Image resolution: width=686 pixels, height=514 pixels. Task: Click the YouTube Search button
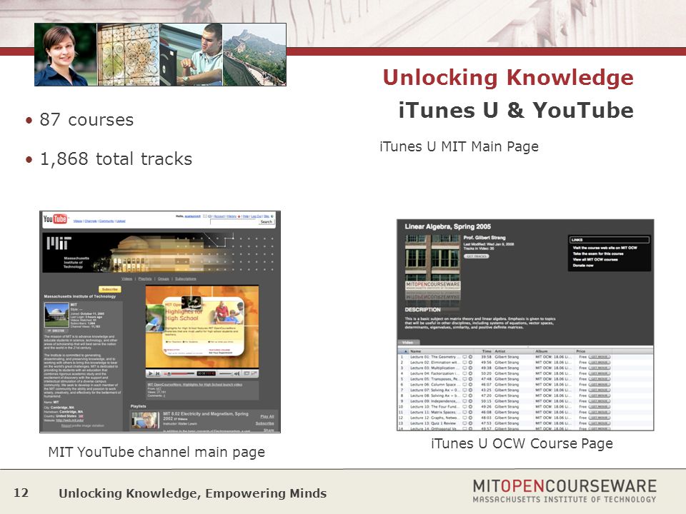[267, 221]
